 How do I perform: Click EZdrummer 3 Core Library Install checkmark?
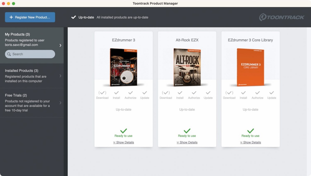point(243,93)
